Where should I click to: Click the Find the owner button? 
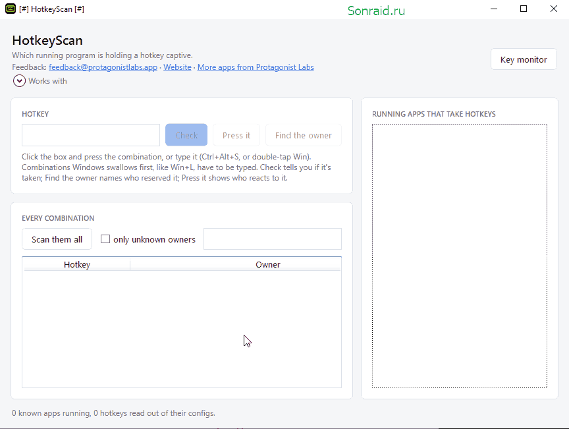tap(304, 135)
